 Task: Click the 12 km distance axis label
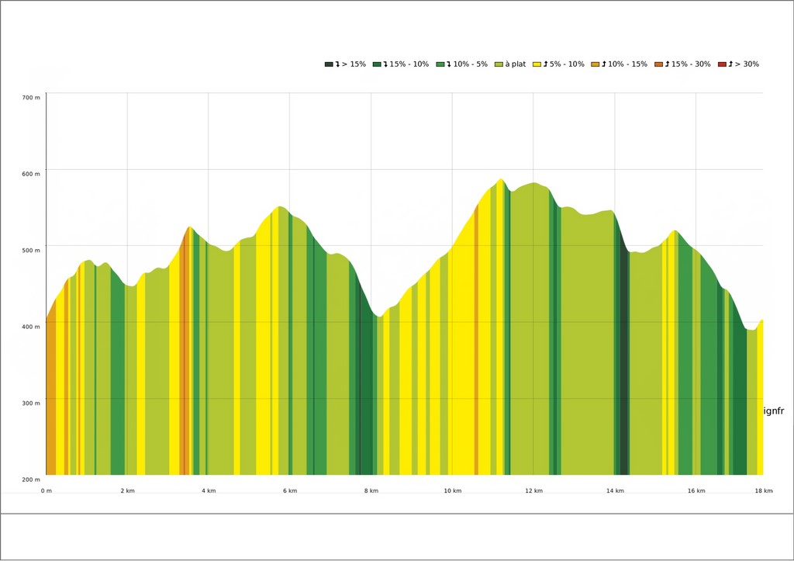click(x=533, y=491)
